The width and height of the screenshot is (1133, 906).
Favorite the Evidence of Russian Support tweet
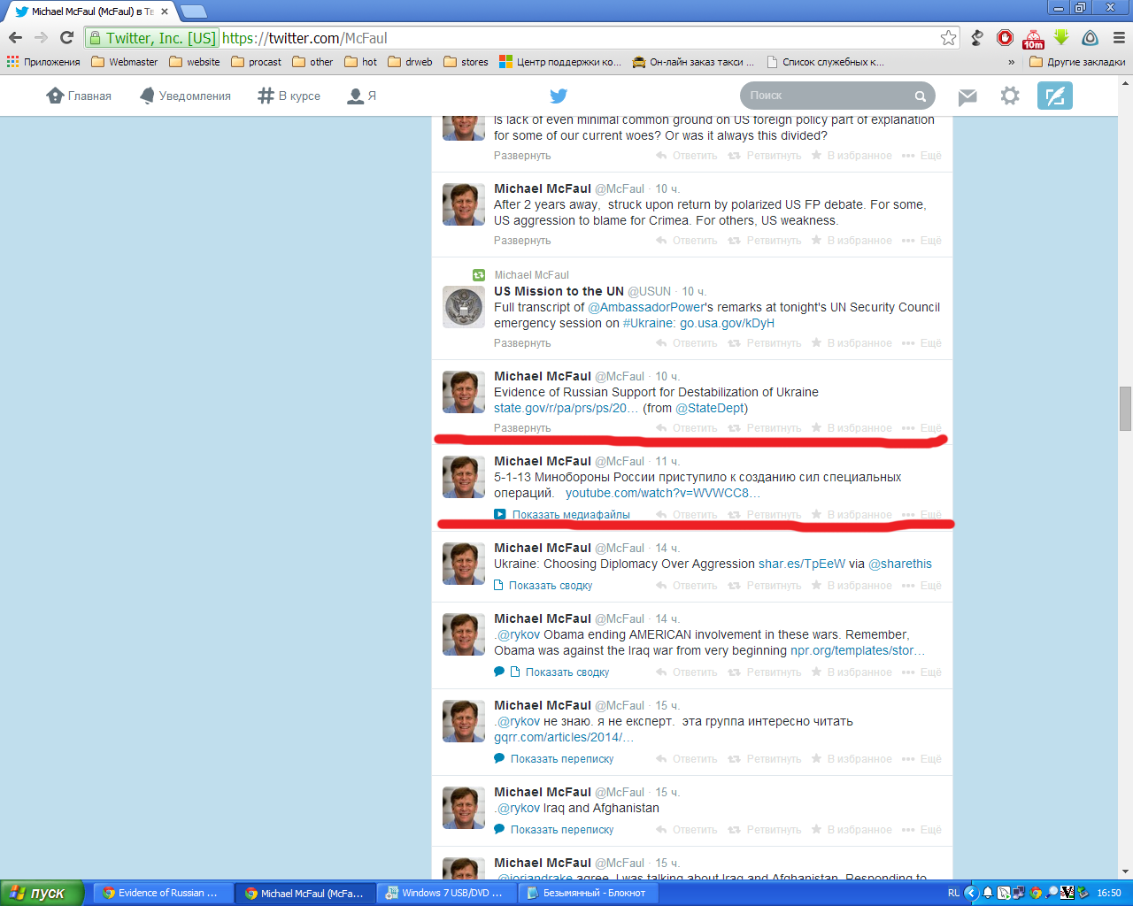pos(852,428)
